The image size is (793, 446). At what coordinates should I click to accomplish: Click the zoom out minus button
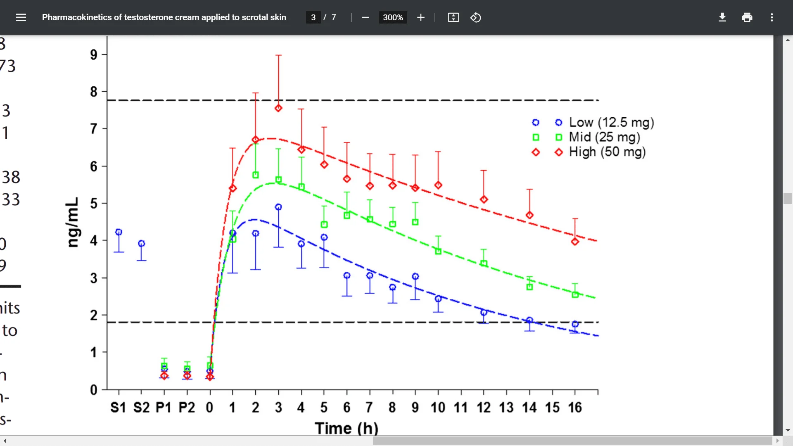click(365, 17)
